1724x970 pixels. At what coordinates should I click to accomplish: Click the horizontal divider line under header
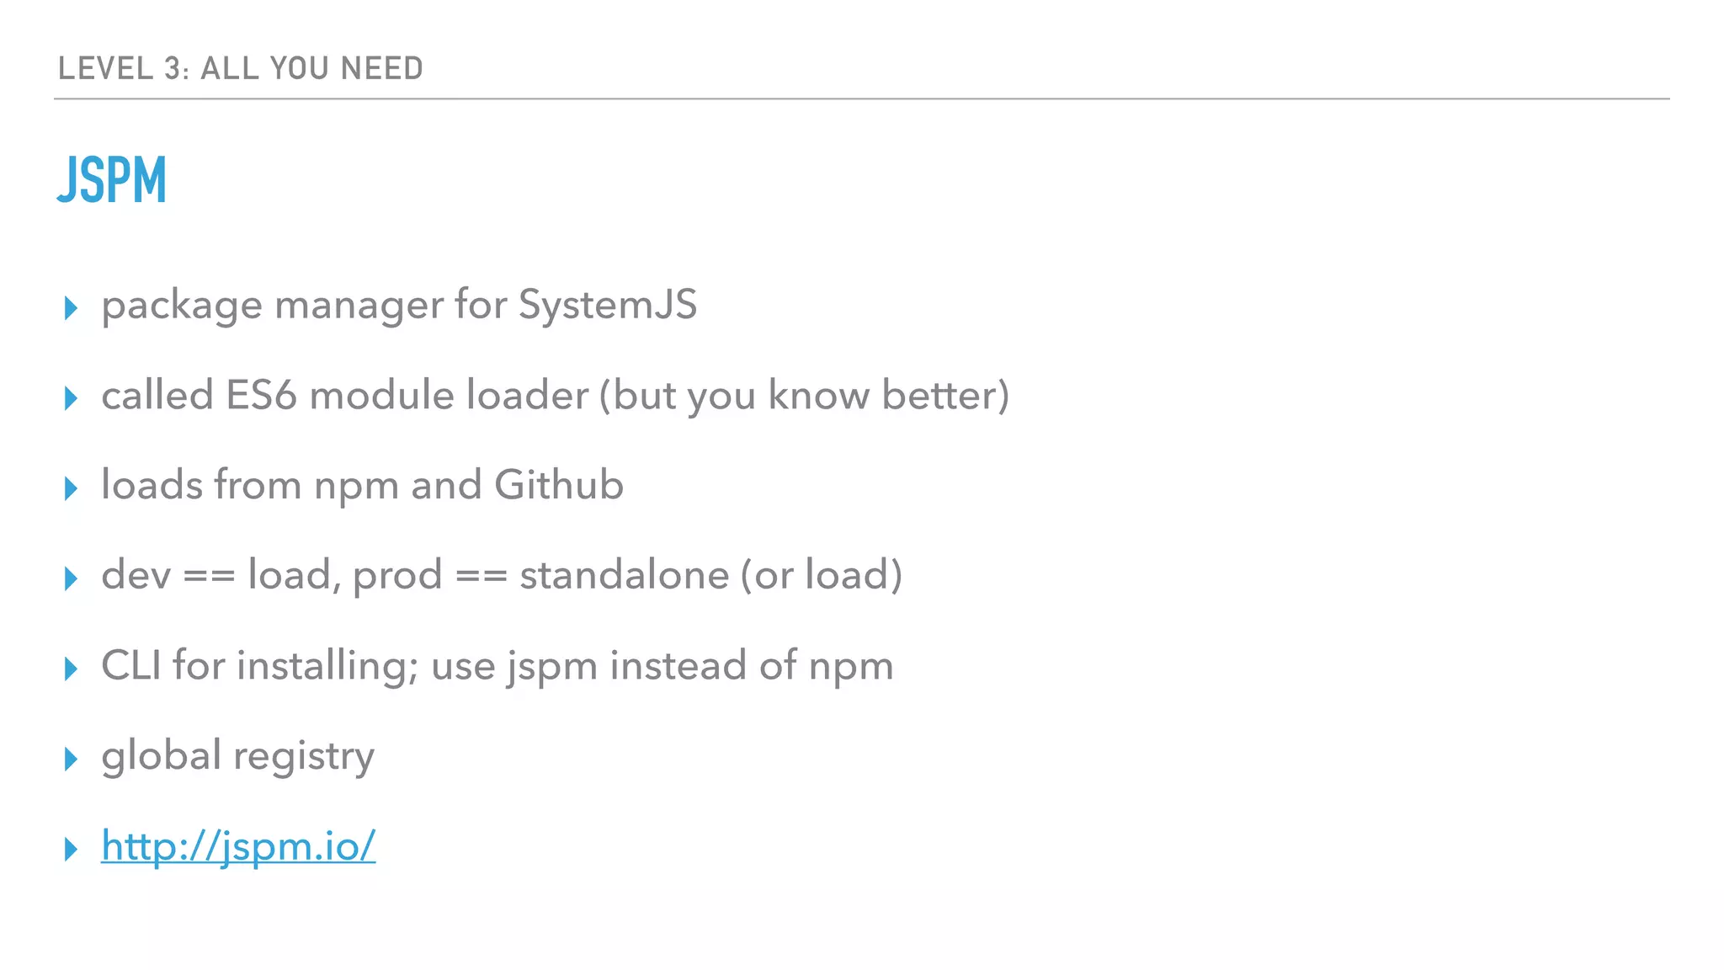pyautogui.click(x=862, y=99)
